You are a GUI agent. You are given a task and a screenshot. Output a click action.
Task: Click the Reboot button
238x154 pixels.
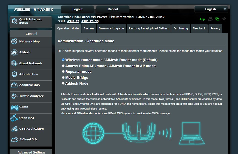pyautogui.click(x=113, y=9)
